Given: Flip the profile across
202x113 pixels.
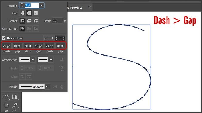Looking at the screenshot, I should [x=62, y=87].
